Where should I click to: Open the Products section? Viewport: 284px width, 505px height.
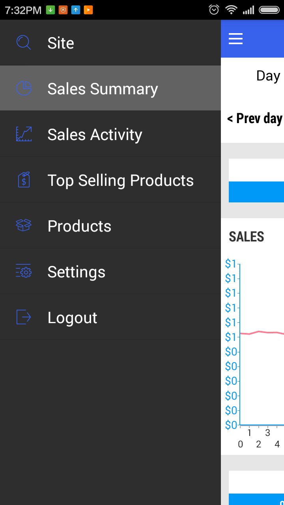[x=79, y=226]
